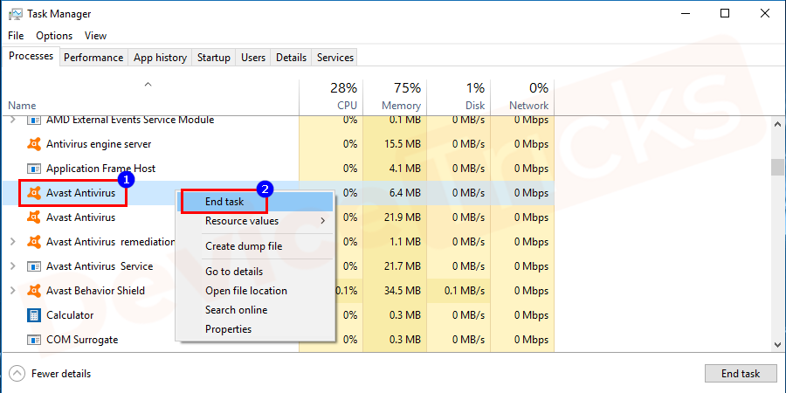Expand Avast Antivirus remediation process group
The width and height of the screenshot is (786, 393).
[x=13, y=242]
